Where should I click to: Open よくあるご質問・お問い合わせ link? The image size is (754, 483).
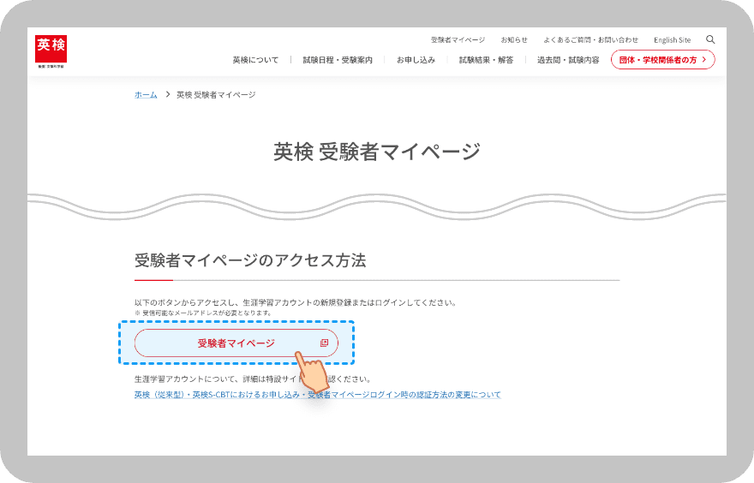pyautogui.click(x=590, y=40)
